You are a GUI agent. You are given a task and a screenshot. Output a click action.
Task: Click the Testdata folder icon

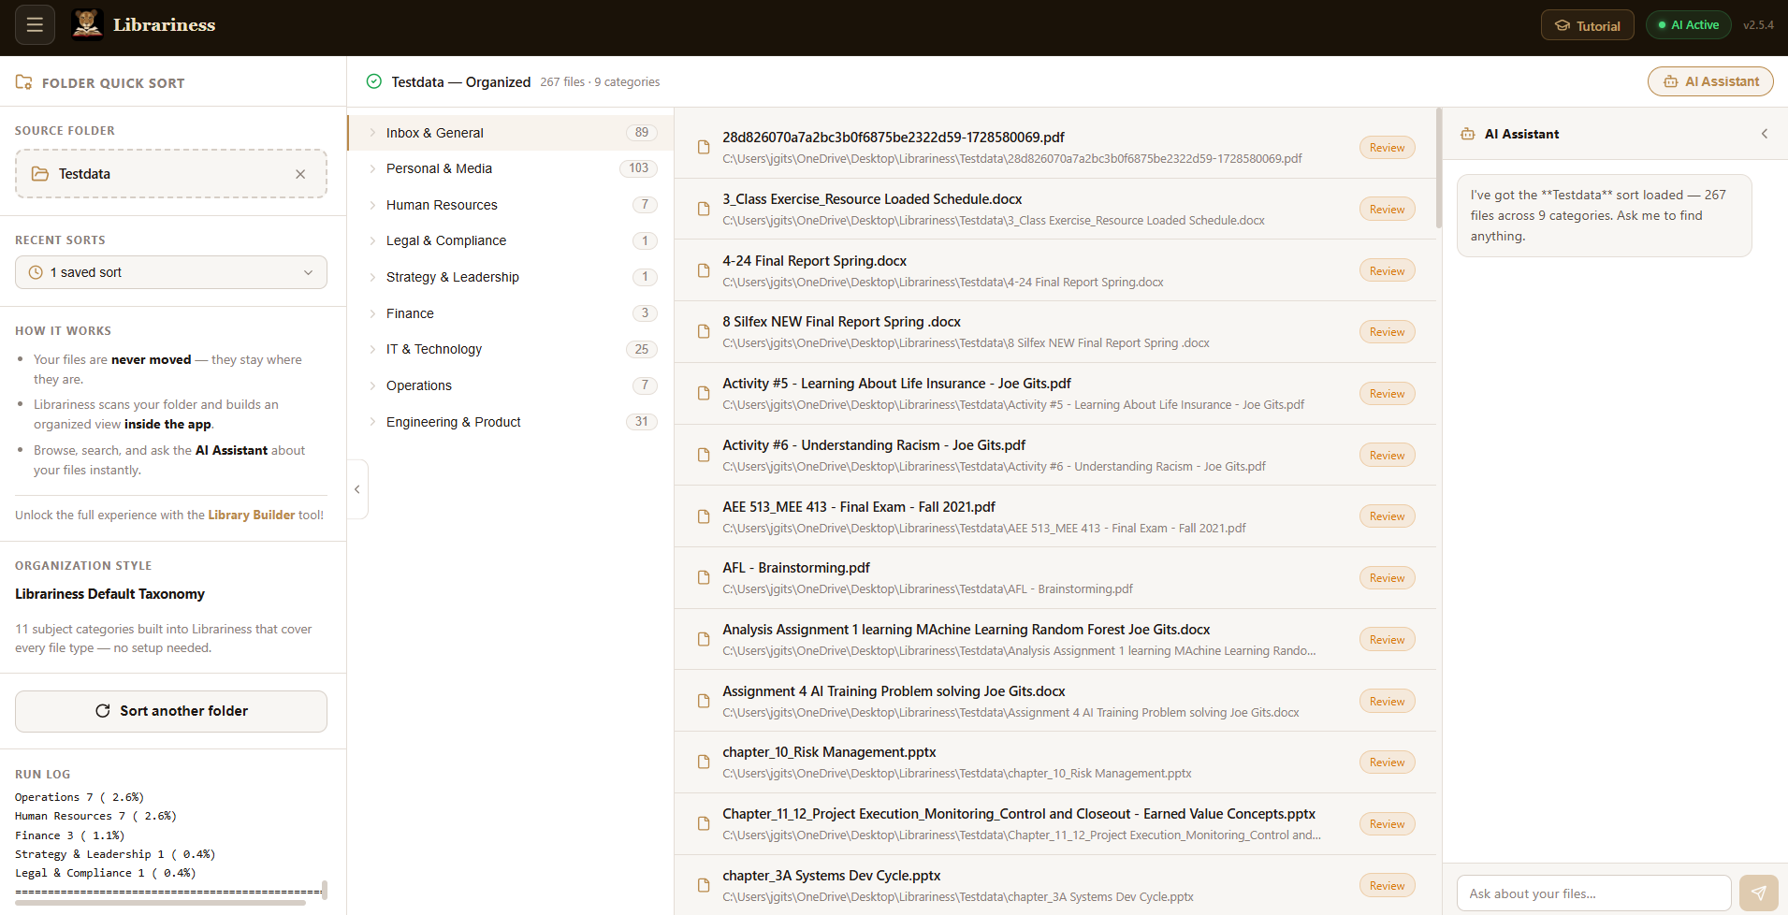(40, 174)
